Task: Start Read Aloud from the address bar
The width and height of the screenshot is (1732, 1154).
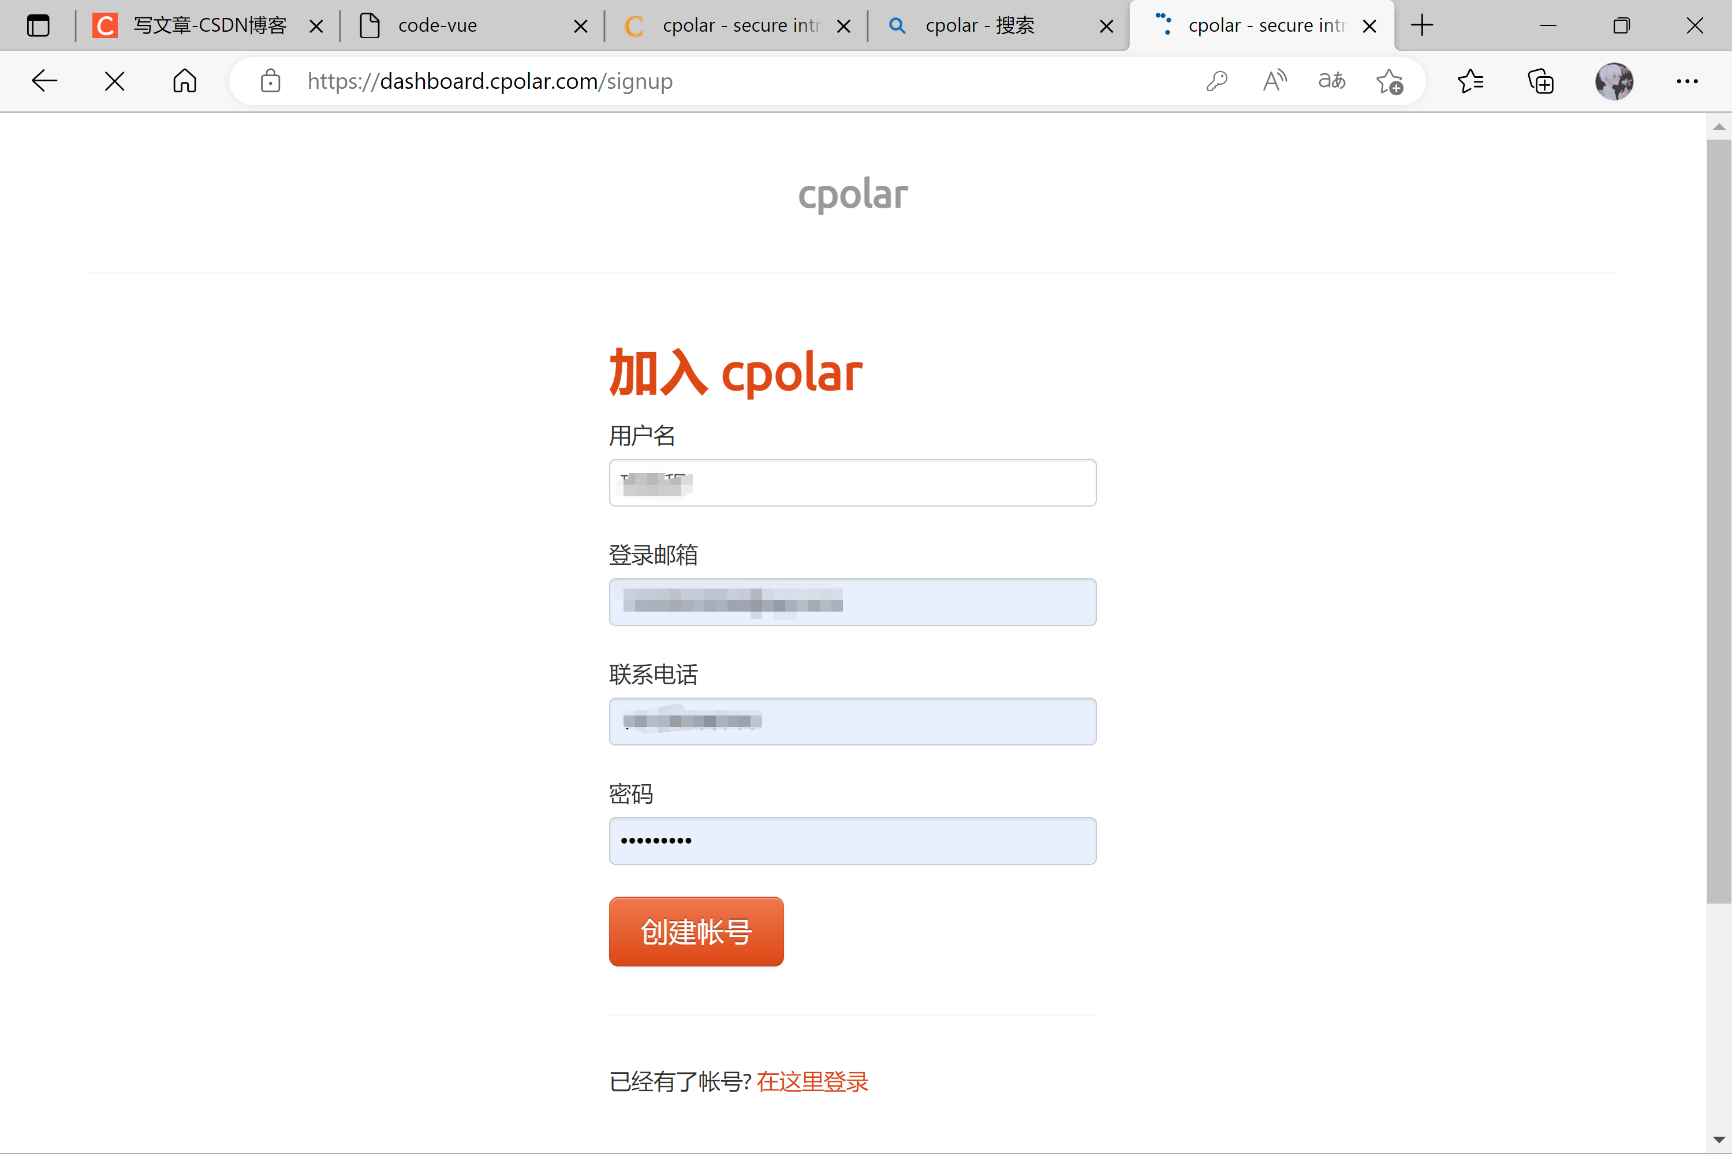Action: pyautogui.click(x=1275, y=81)
